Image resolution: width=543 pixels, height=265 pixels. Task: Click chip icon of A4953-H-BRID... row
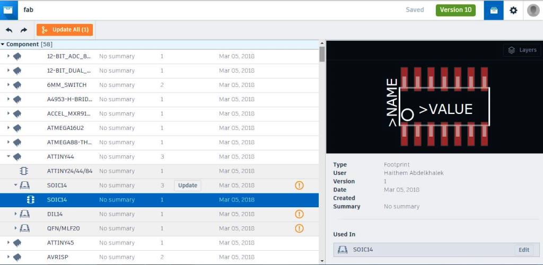(x=17, y=99)
